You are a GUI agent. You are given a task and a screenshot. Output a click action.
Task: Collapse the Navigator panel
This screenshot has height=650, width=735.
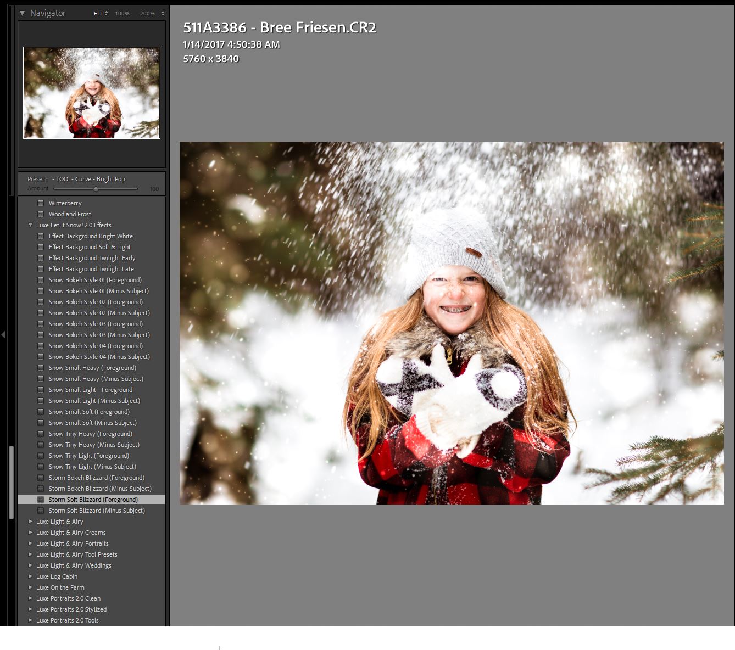pyautogui.click(x=21, y=13)
